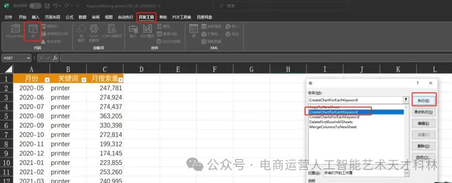452x183 pixels.
Task: Switch to the 开始 tab
Action: click(x=23, y=17)
